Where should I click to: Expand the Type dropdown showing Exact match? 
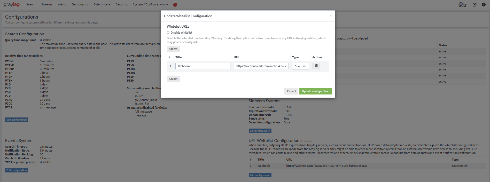300,66
